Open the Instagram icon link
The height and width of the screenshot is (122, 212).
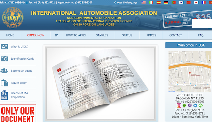pyautogui.click(x=179, y=105)
